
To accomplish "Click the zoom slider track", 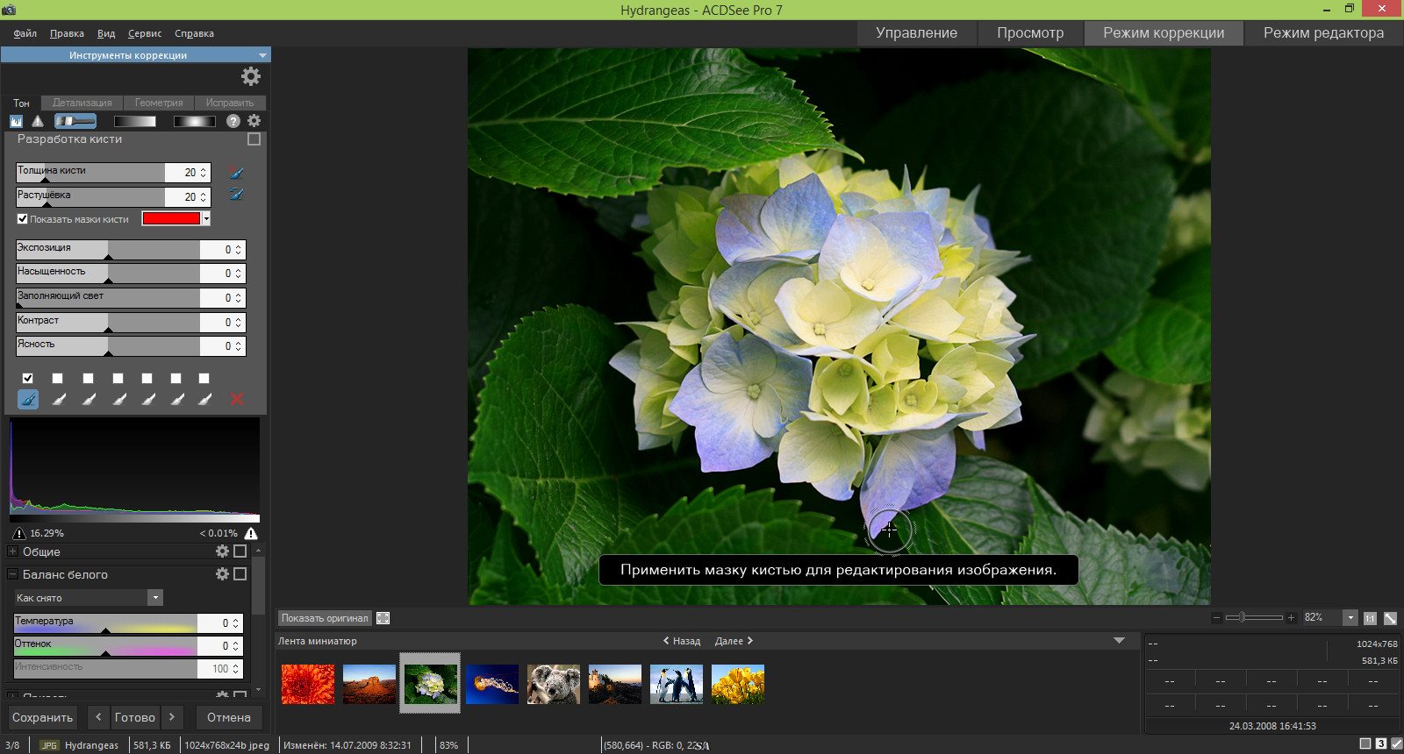I will [x=1255, y=618].
